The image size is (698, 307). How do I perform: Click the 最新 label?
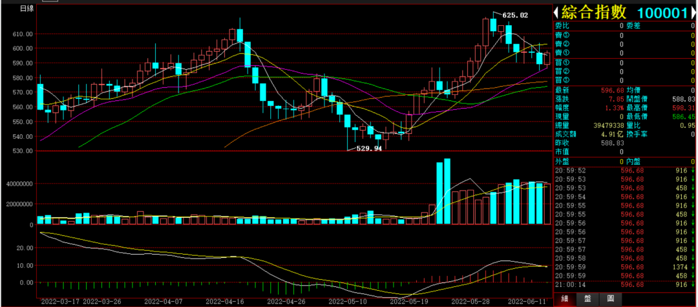[x=562, y=90]
